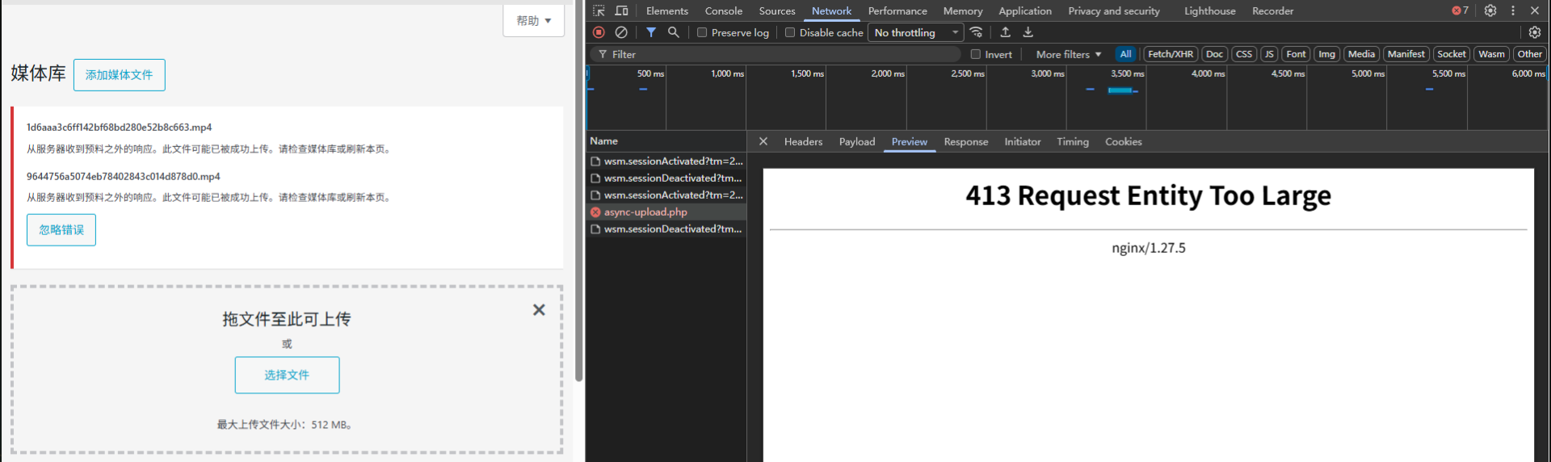Open Network panel settings gear
Image resolution: width=1551 pixels, height=462 pixels.
(x=1535, y=32)
